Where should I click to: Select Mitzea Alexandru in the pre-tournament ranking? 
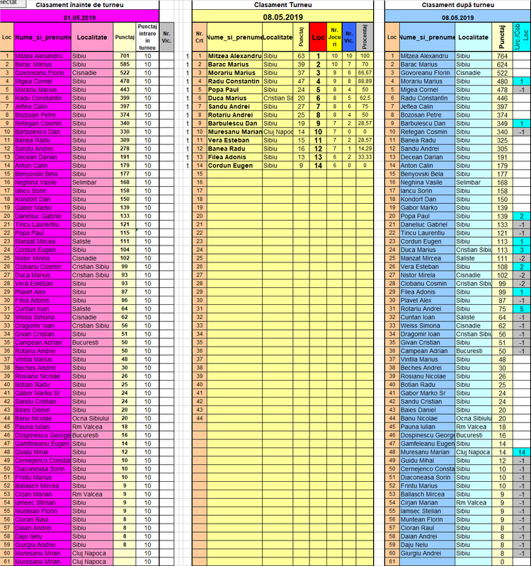pos(42,56)
